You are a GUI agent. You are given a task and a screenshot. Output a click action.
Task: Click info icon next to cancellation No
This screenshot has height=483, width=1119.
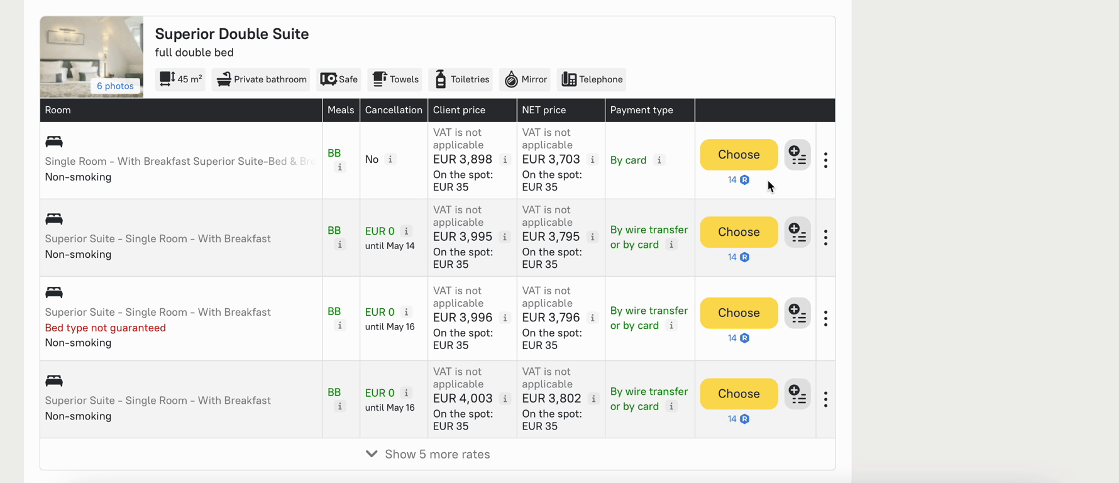pyautogui.click(x=390, y=160)
